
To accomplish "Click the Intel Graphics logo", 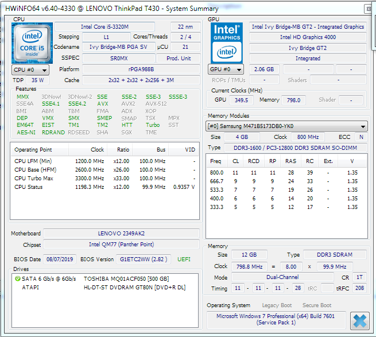I will point(227,43).
